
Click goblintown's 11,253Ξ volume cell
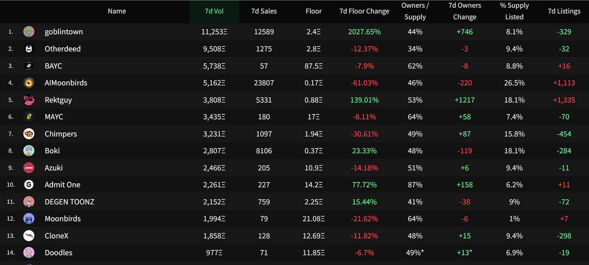coord(214,32)
